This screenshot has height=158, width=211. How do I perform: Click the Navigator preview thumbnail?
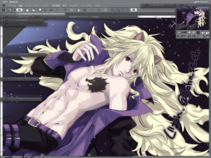(193, 18)
